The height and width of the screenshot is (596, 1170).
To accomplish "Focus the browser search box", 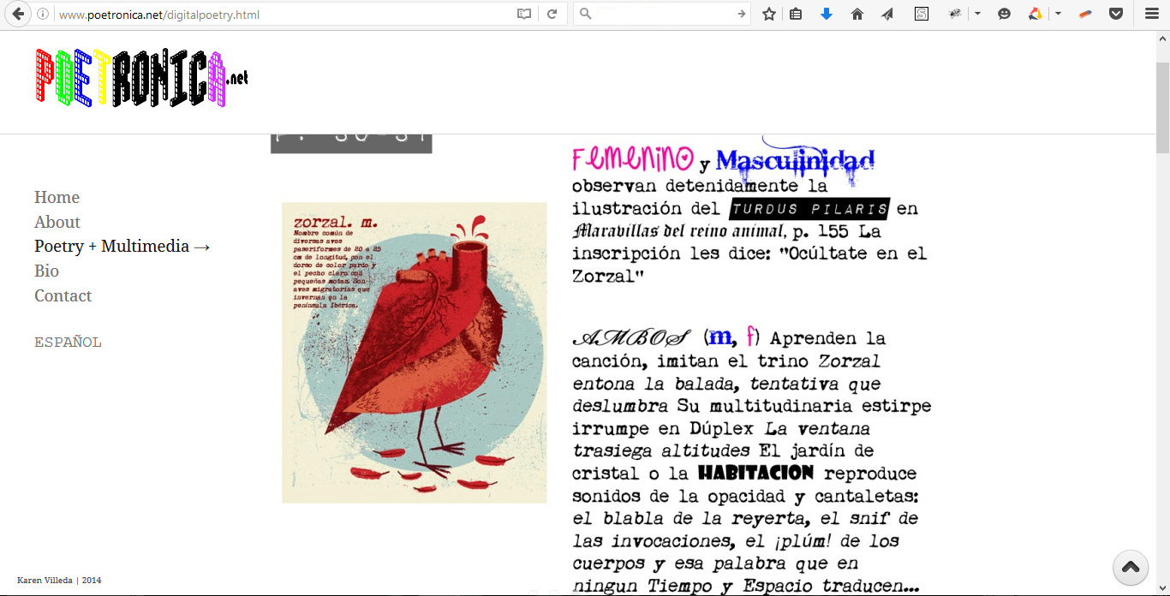I will point(664,15).
